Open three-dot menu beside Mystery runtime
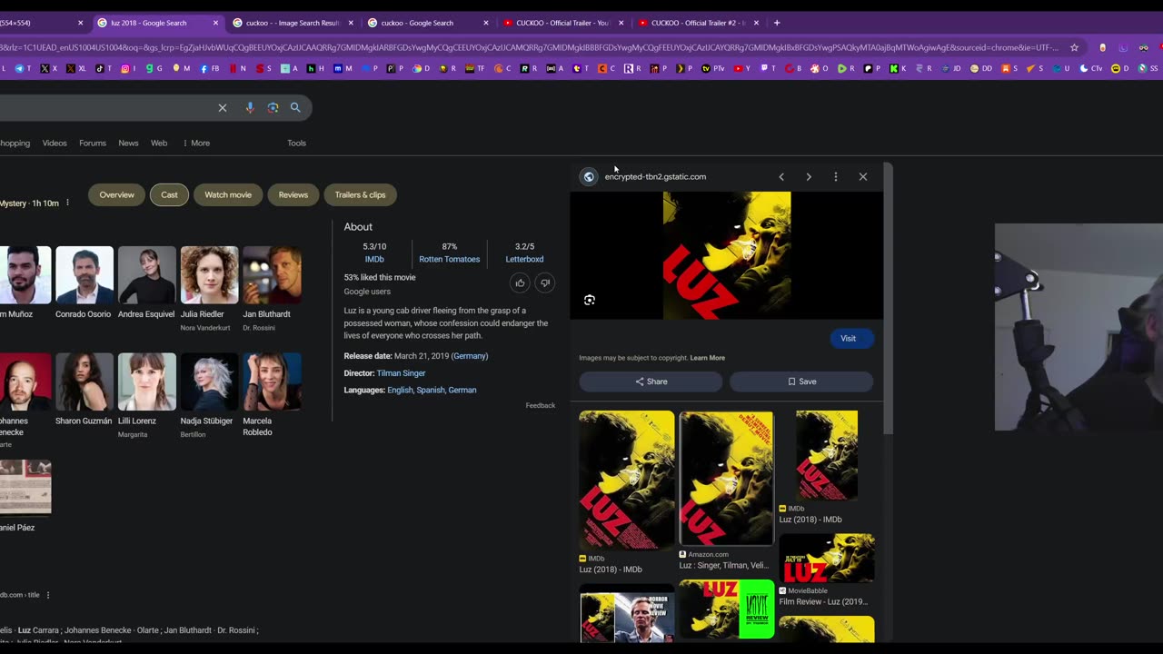 [x=67, y=203]
